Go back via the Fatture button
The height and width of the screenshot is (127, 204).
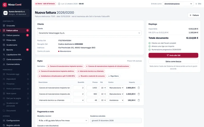click(194, 15)
